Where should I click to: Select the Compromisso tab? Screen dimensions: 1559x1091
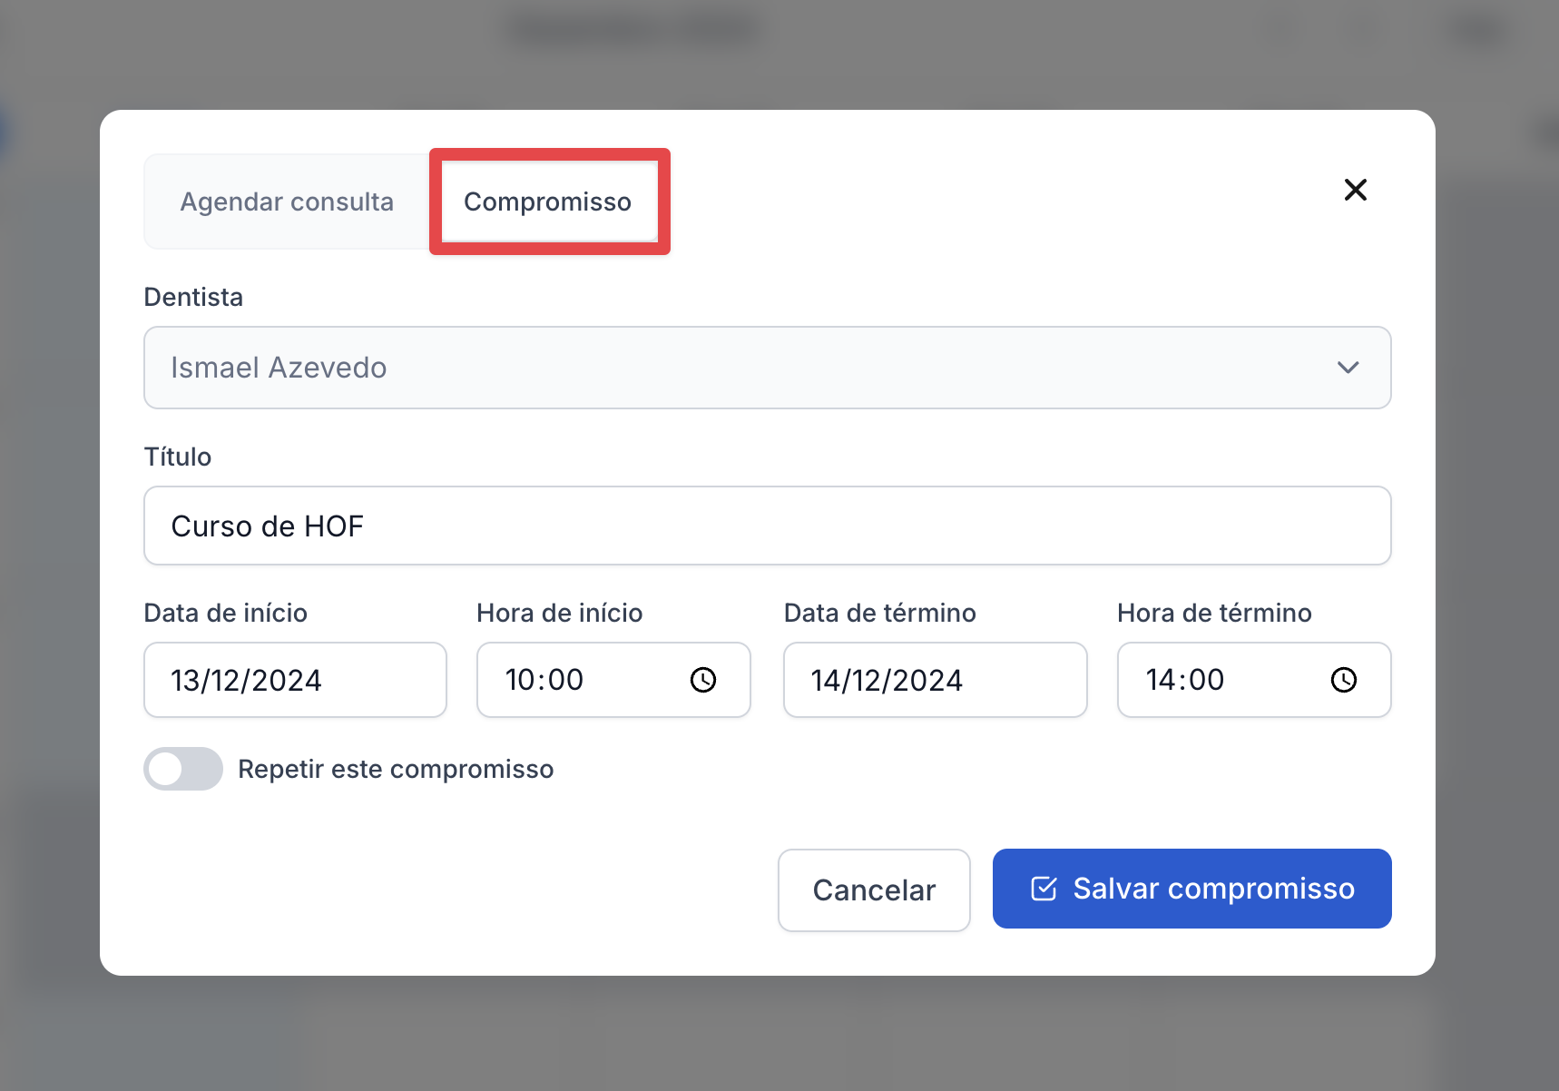point(547,201)
